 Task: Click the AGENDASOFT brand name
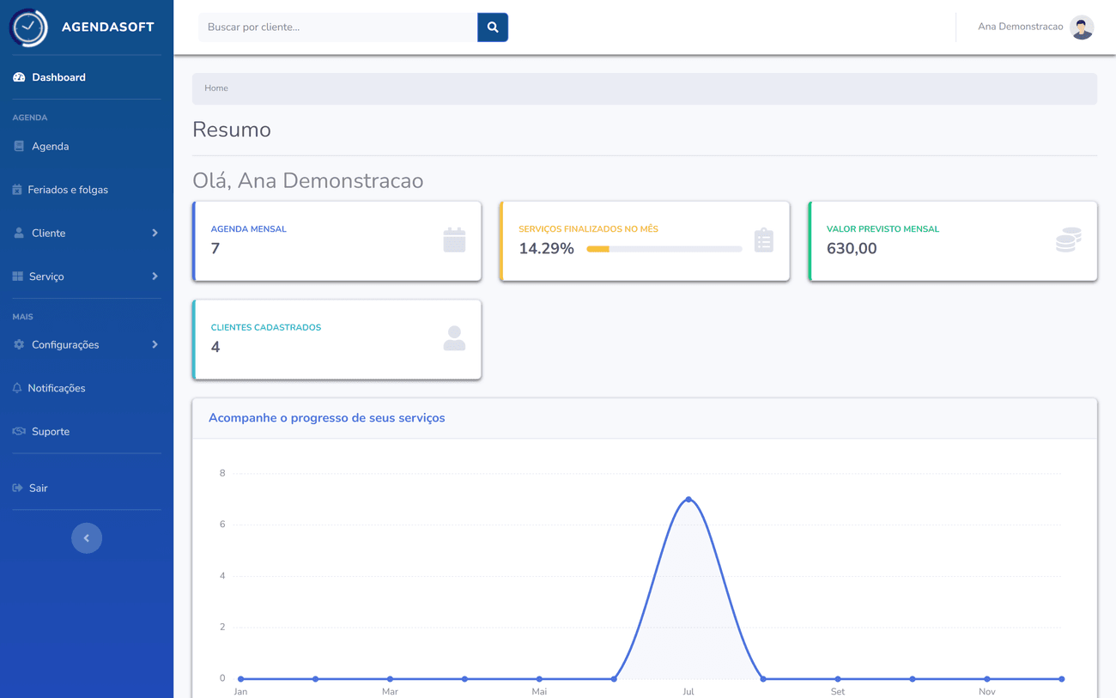(108, 27)
